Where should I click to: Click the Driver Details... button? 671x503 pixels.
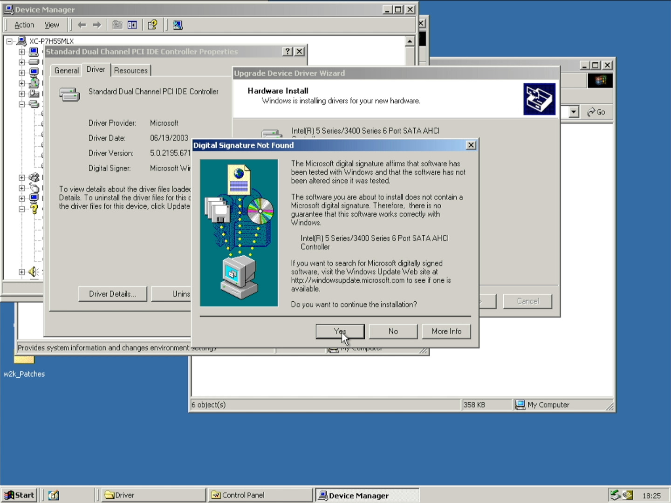pyautogui.click(x=113, y=294)
